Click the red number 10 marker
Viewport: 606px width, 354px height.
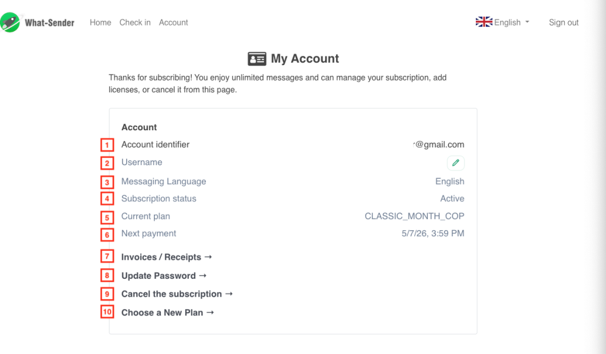pyautogui.click(x=107, y=312)
